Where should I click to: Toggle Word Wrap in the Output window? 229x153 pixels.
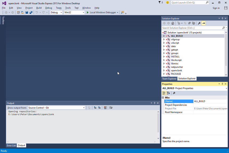point(111,108)
